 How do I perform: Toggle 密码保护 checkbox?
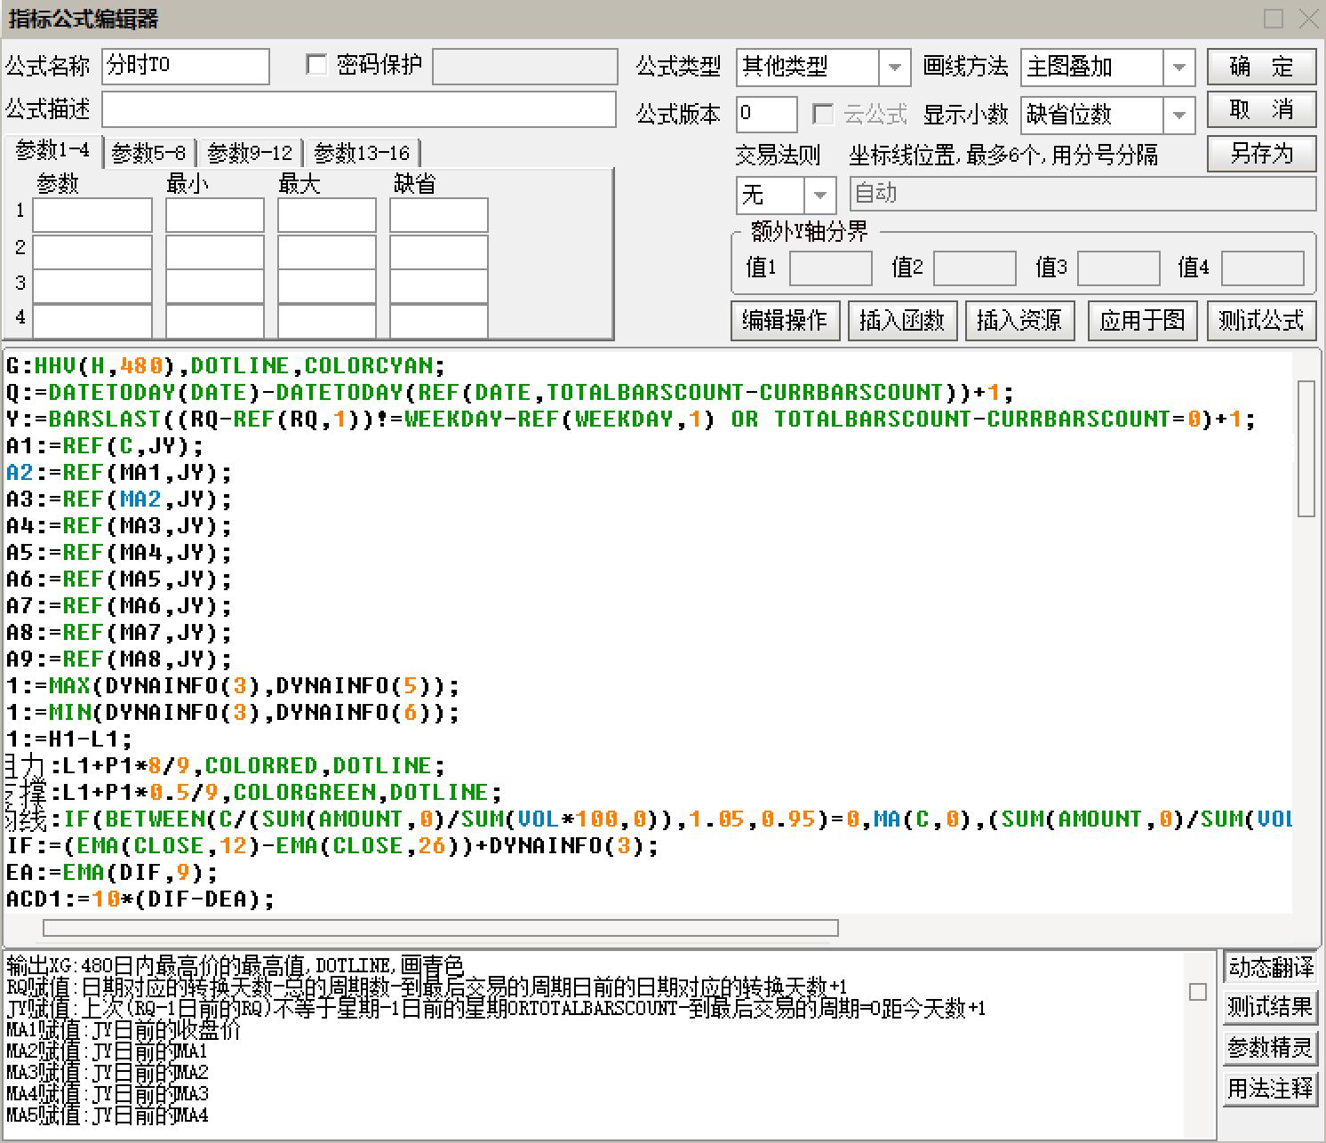pyautogui.click(x=316, y=65)
